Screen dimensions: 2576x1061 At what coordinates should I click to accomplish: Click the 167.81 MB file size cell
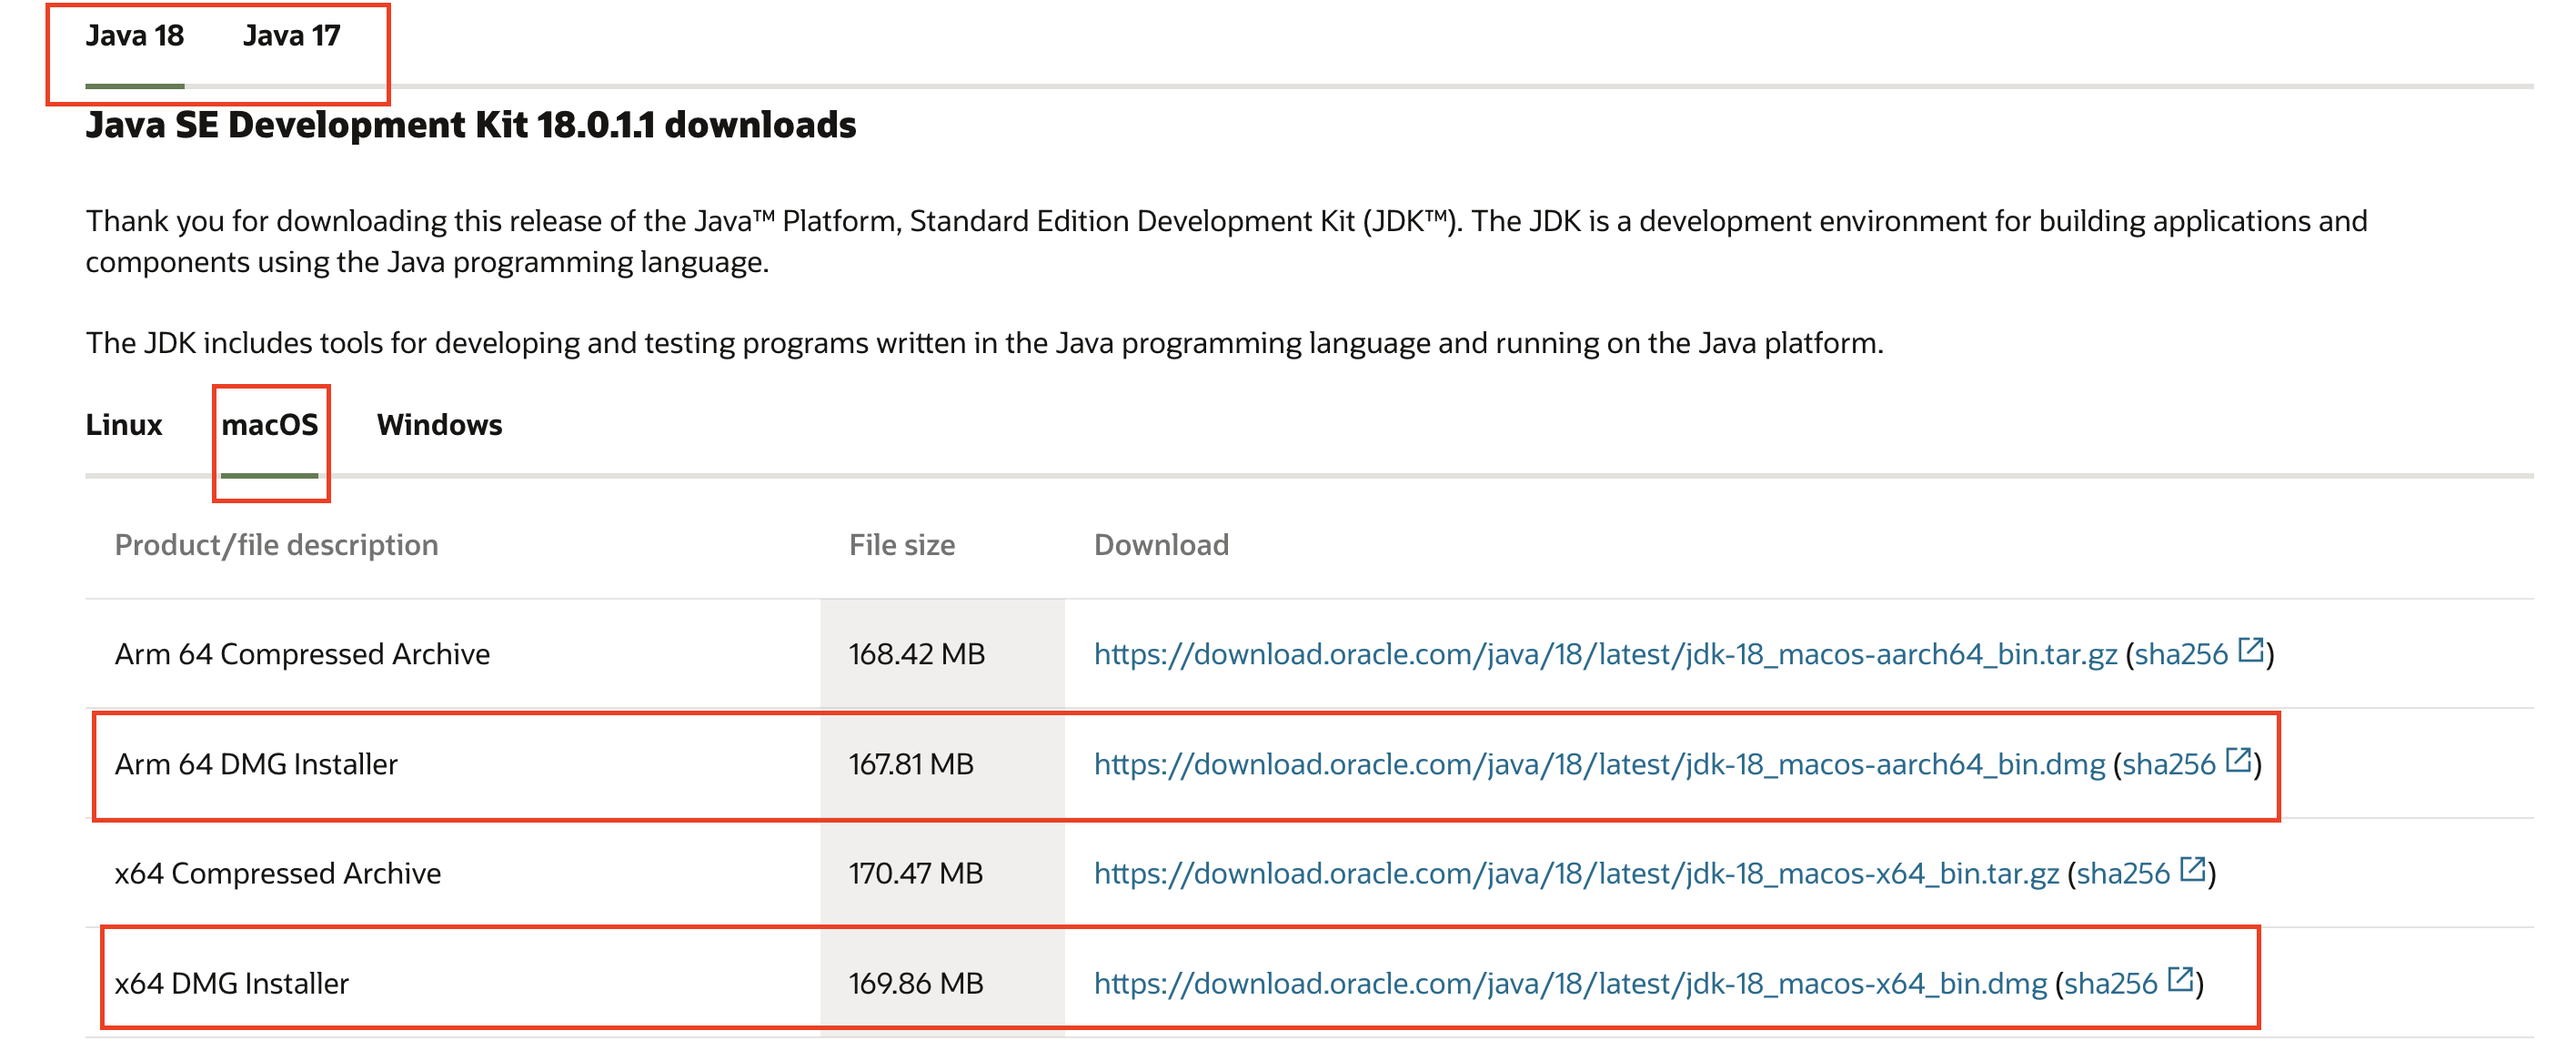tap(910, 764)
